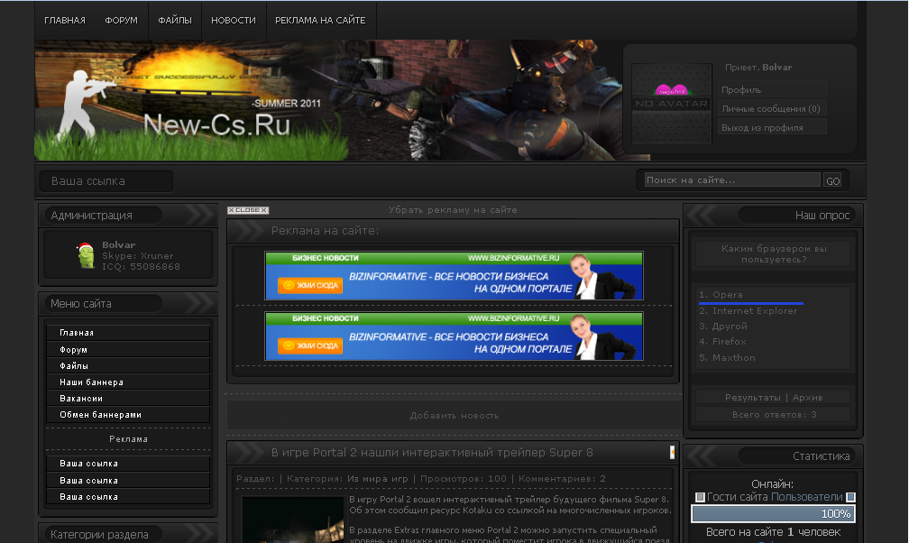Image resolution: width=909 pixels, height=543 pixels.
Task: Click the Комментариев: 2 counter
Action: click(x=562, y=479)
